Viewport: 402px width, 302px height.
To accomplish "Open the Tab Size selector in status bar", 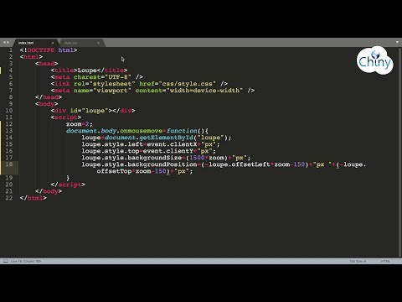I will [358, 261].
